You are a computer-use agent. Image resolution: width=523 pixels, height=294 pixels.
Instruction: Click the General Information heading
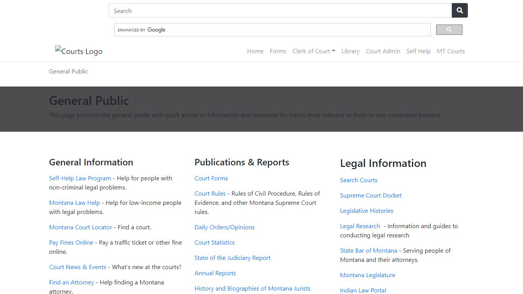tap(91, 162)
